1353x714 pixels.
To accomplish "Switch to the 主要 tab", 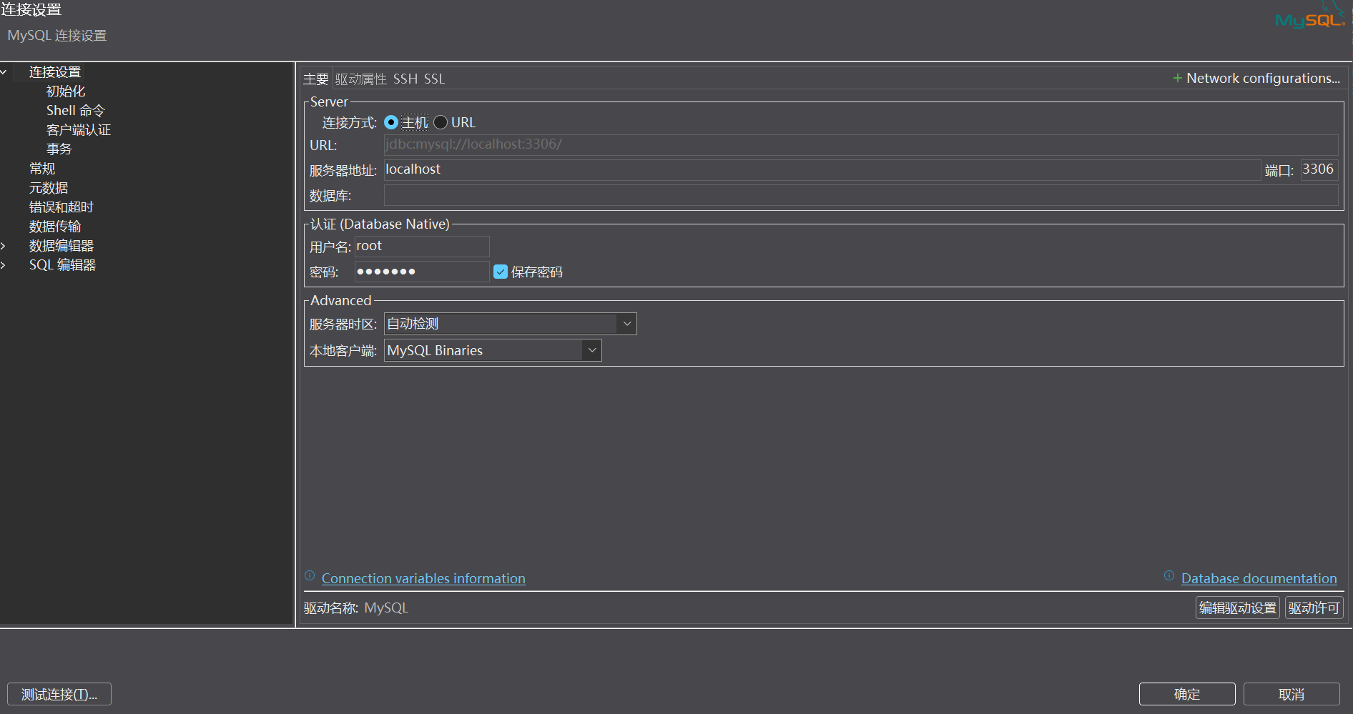I will click(x=316, y=79).
